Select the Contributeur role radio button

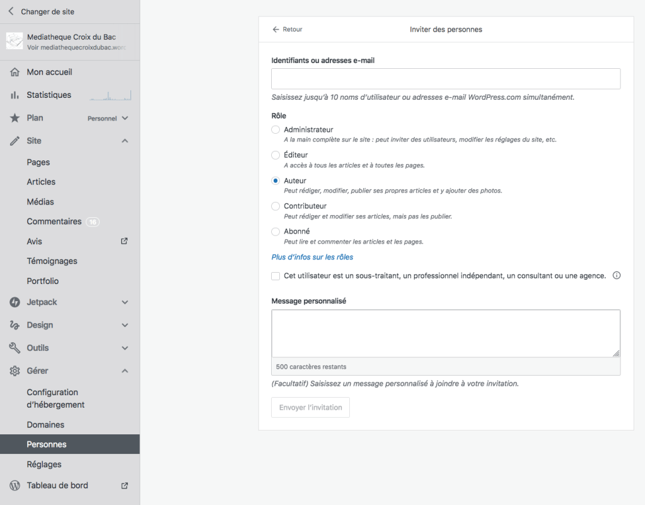pos(276,206)
